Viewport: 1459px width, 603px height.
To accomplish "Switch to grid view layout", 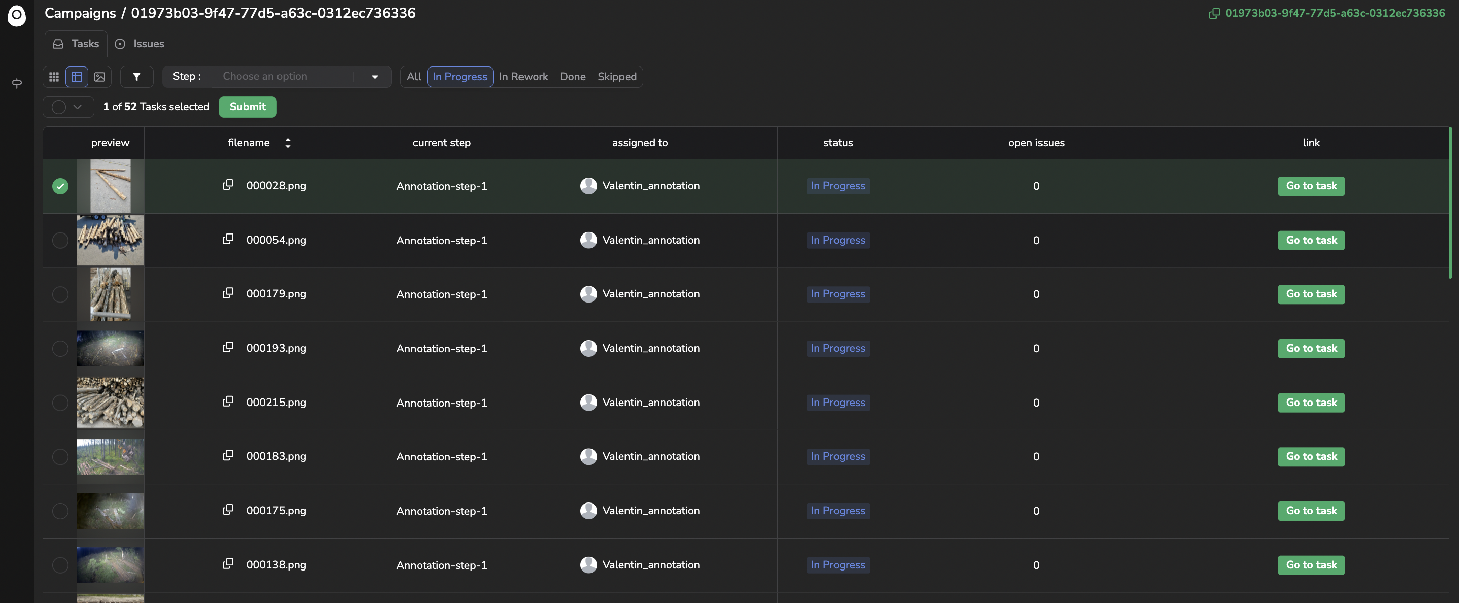I will tap(54, 77).
